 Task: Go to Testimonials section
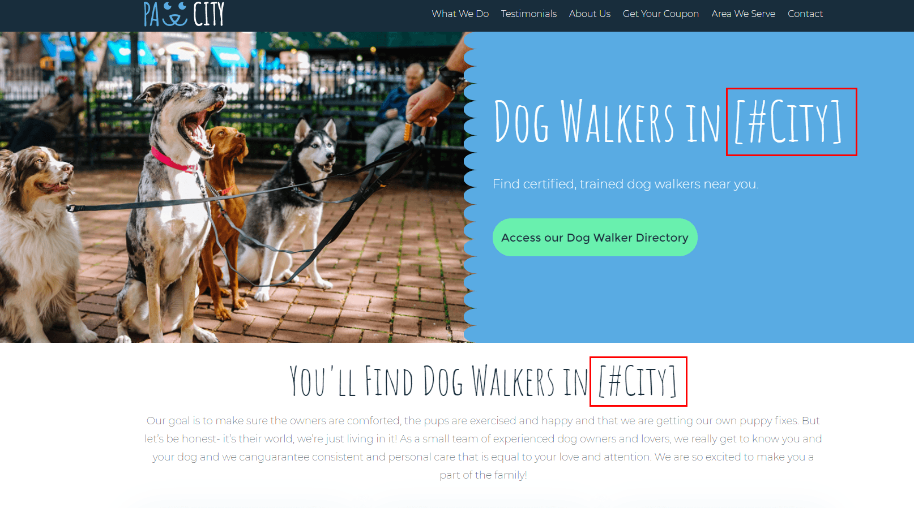(528, 14)
